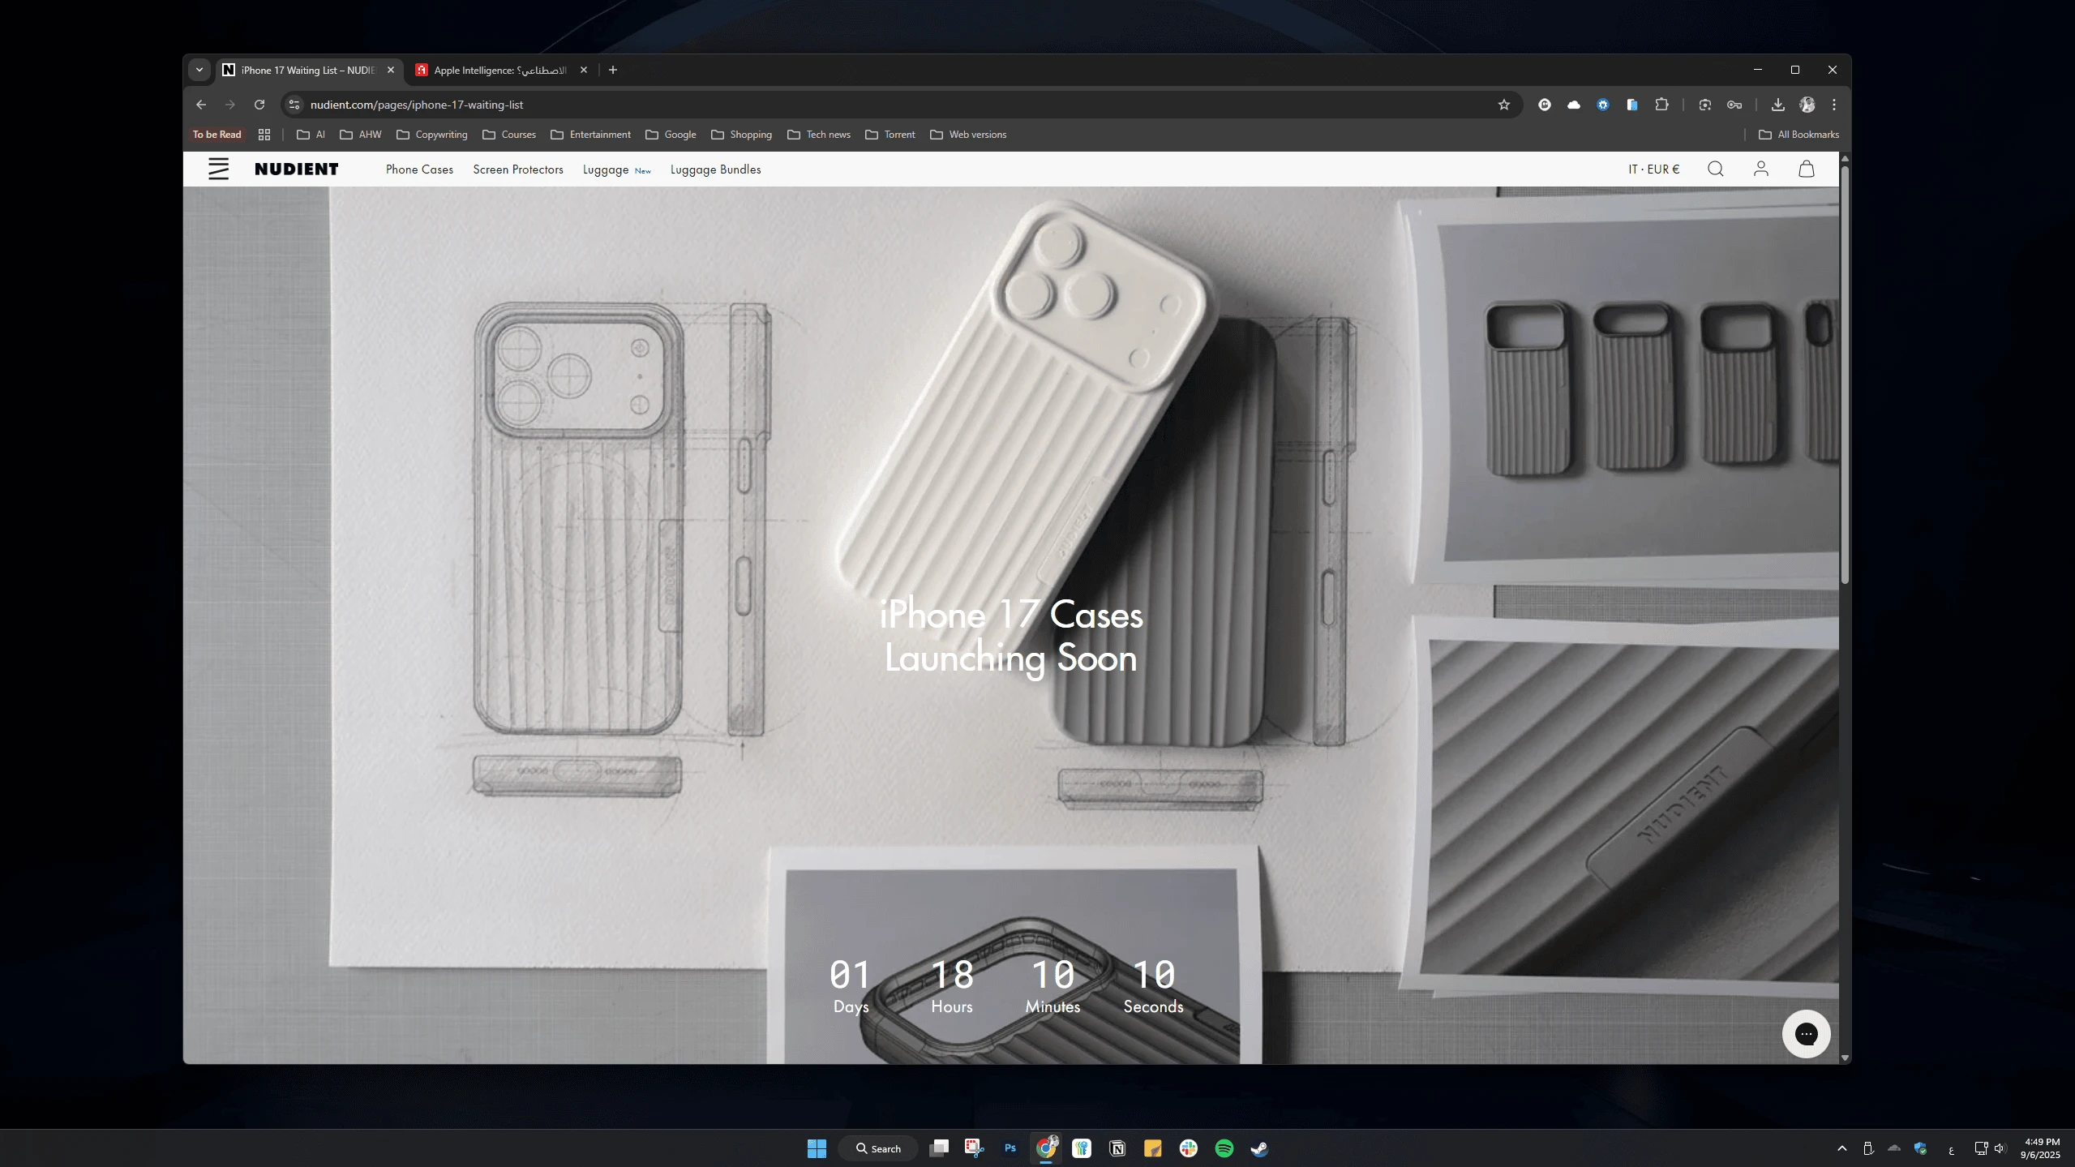Expand the Google bookmarks folder
The height and width of the screenshot is (1167, 2075).
click(671, 135)
